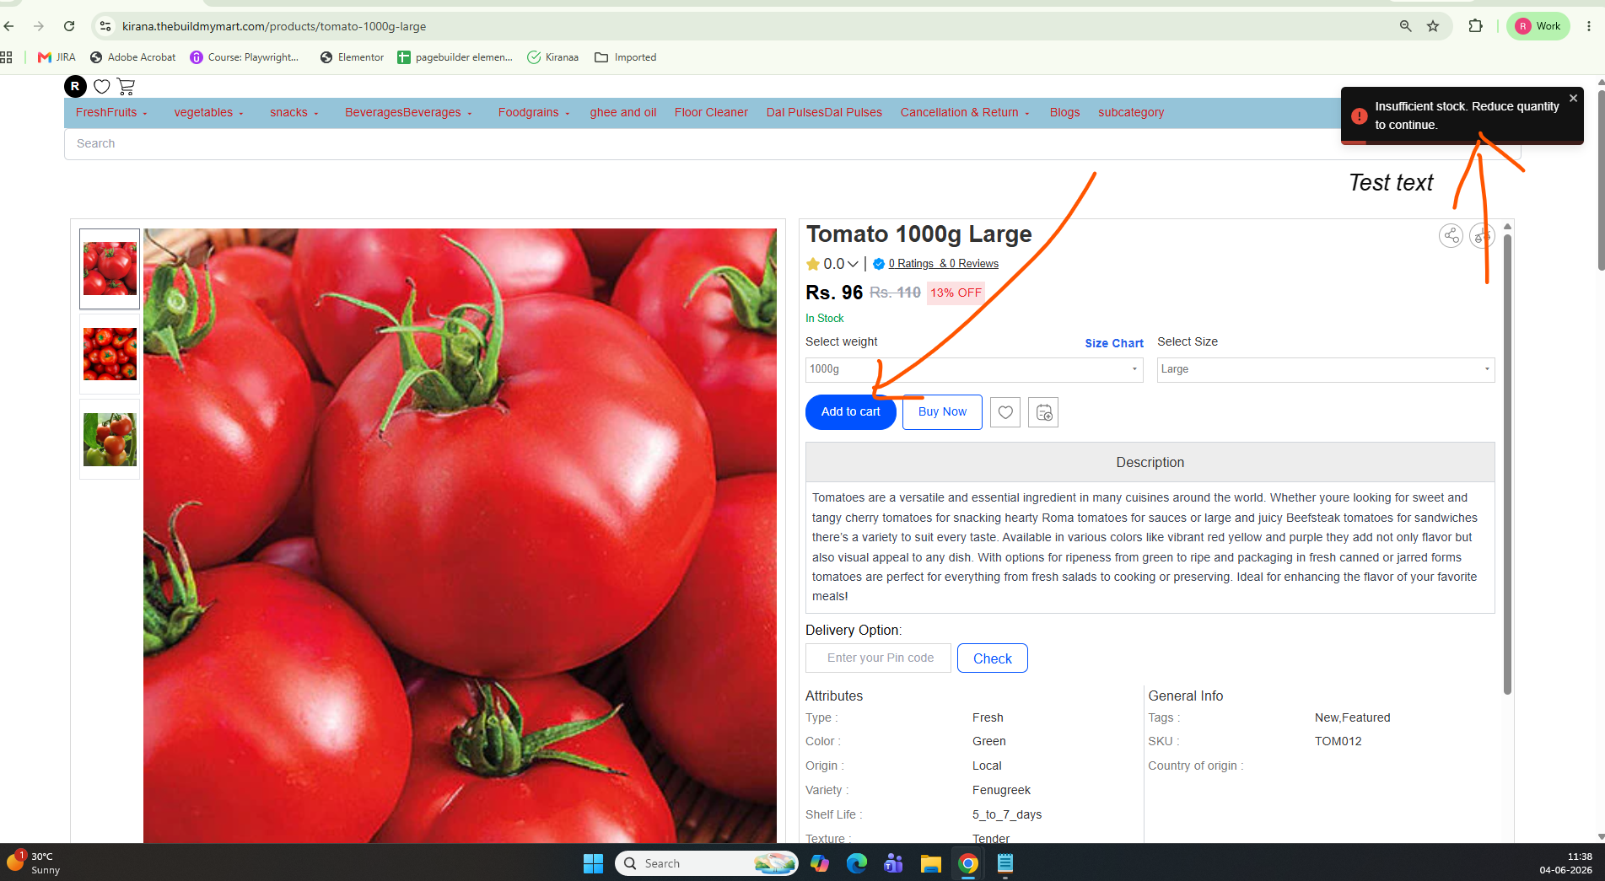1605x881 pixels.
Task: Expand the vegetables menu
Action: [208, 113]
